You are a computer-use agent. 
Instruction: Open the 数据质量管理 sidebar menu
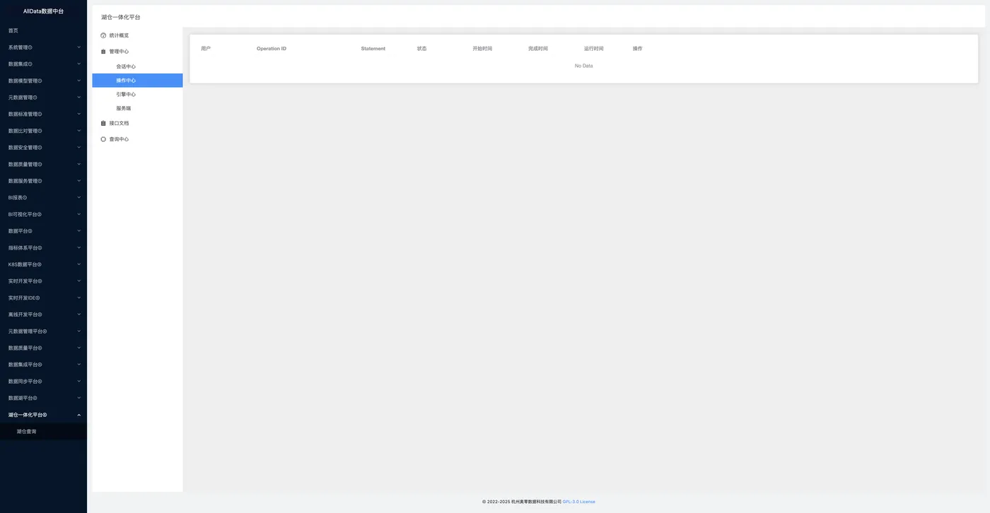click(43, 164)
